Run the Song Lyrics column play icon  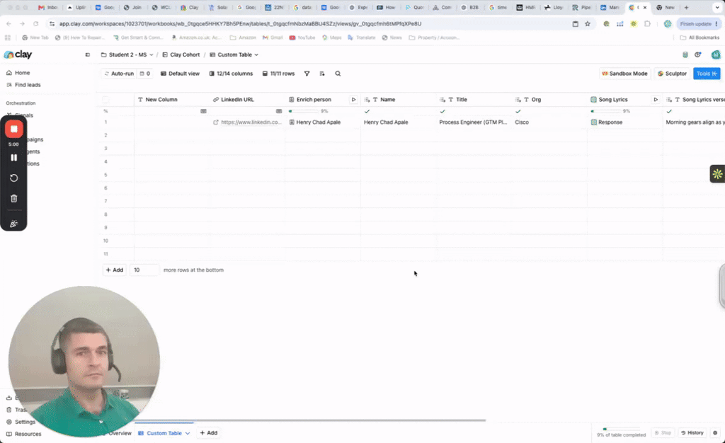click(x=656, y=99)
